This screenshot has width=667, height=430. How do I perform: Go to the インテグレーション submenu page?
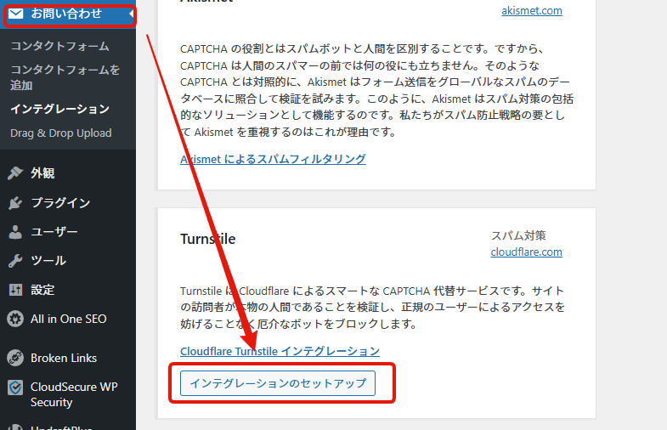pos(59,109)
